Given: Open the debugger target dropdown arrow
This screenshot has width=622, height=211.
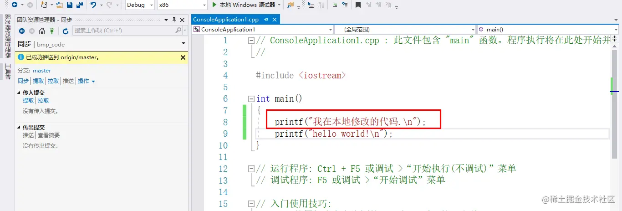Looking at the screenshot, I should pyautogui.click(x=279, y=5).
